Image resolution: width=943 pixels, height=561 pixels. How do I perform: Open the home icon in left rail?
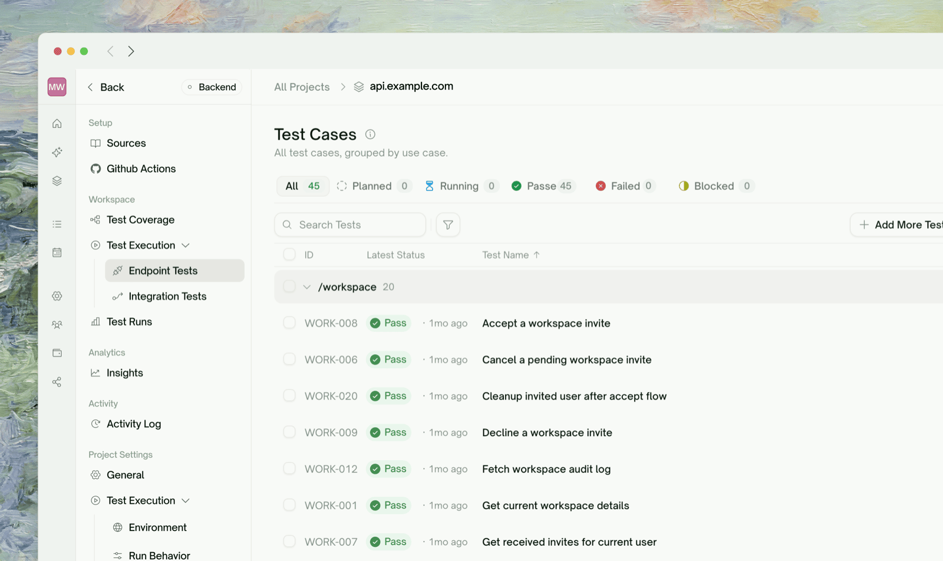(x=57, y=123)
